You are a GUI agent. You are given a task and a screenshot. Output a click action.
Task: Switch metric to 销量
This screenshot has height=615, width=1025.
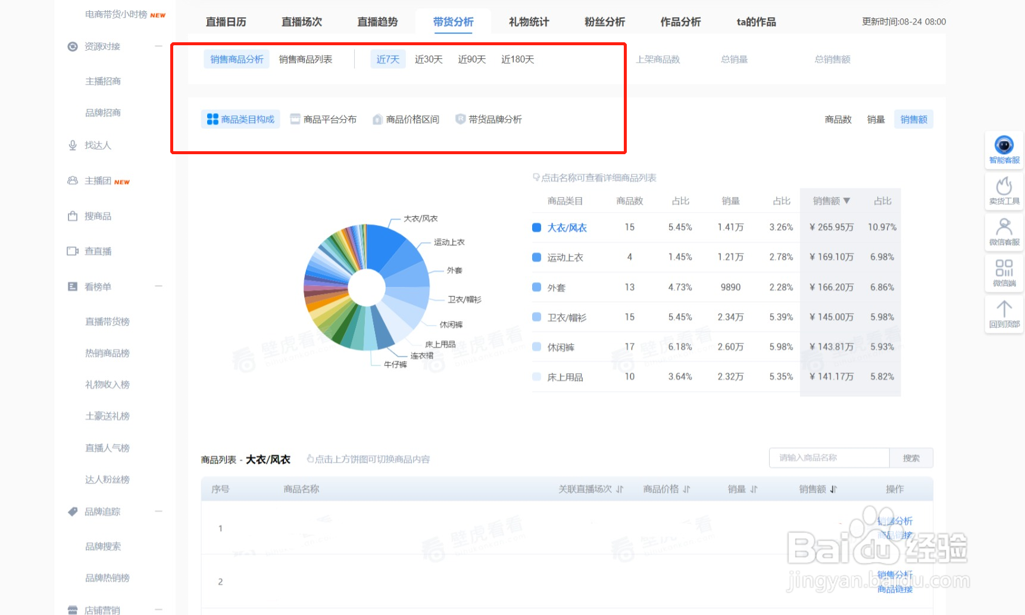[x=876, y=119]
